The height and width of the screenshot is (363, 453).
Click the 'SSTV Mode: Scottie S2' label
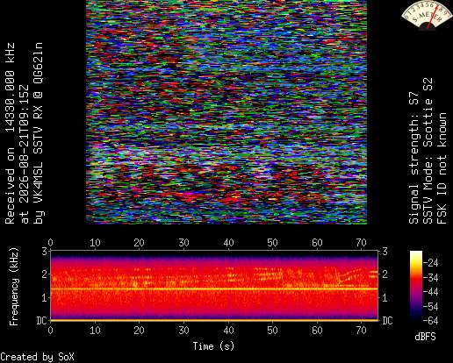428,151
